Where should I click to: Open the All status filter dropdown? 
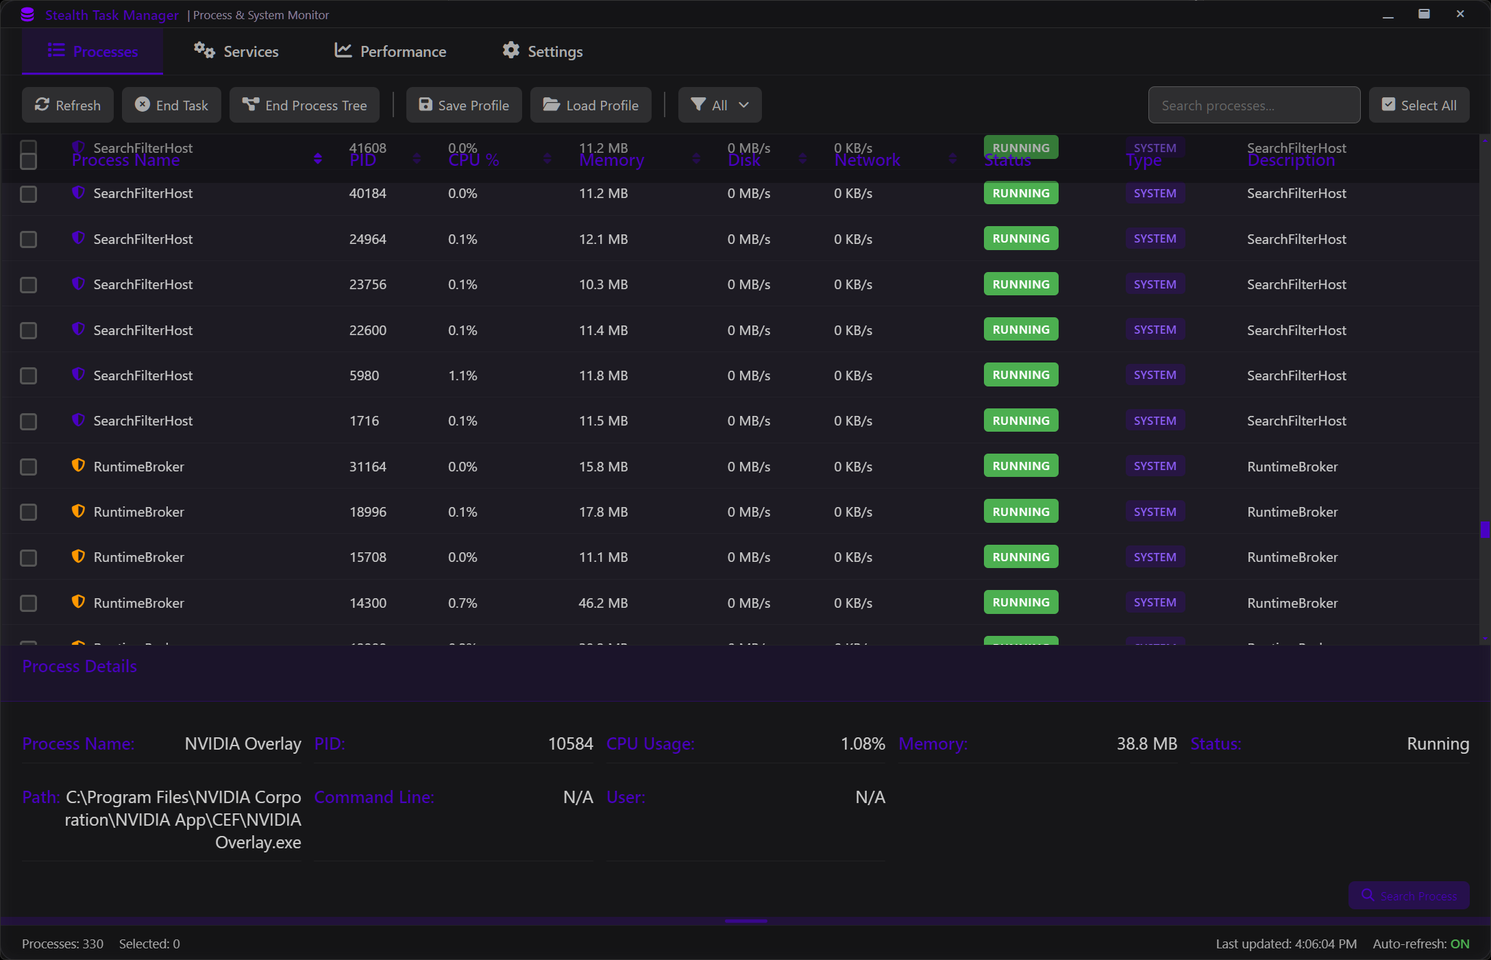tap(719, 104)
